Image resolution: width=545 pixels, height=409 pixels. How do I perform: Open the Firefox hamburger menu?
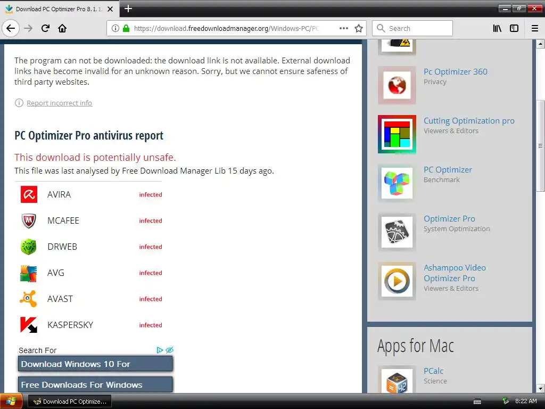pos(535,28)
